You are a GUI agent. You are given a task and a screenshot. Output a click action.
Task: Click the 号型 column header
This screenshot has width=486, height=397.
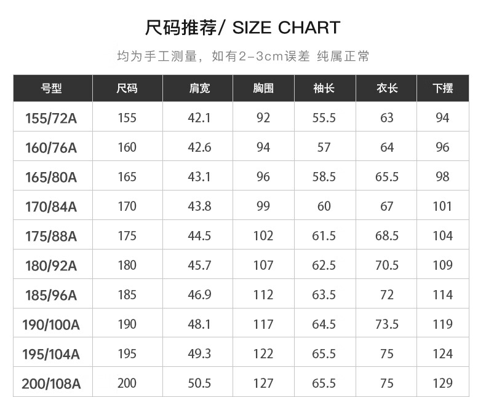52,88
